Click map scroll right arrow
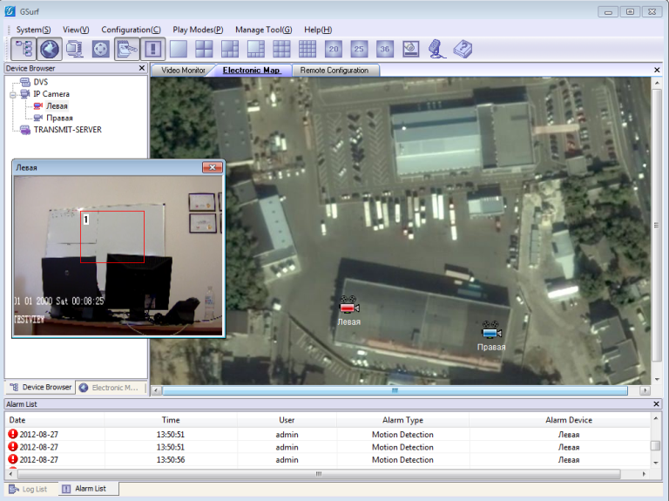The image size is (669, 501). (x=645, y=390)
